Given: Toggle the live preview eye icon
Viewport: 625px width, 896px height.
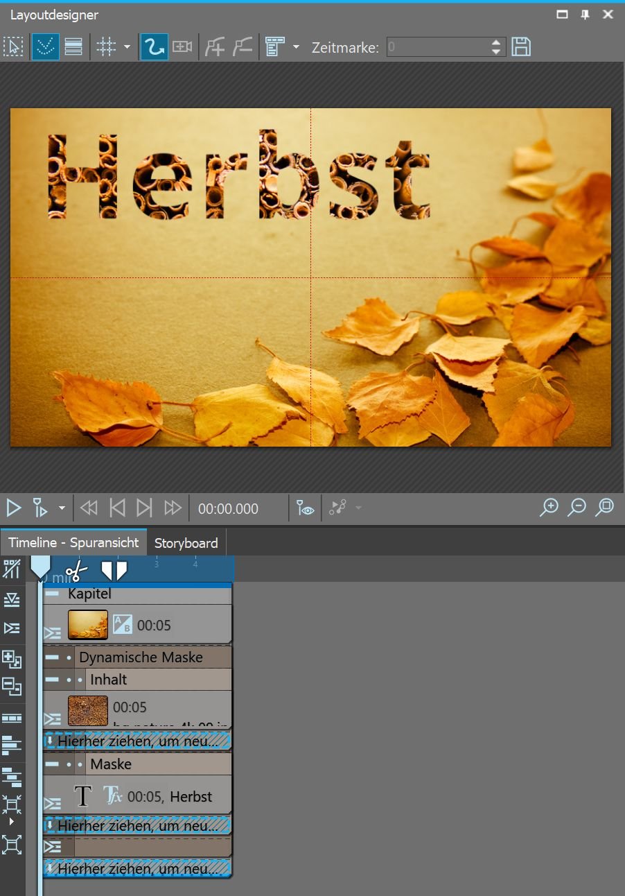Looking at the screenshot, I should pyautogui.click(x=305, y=508).
